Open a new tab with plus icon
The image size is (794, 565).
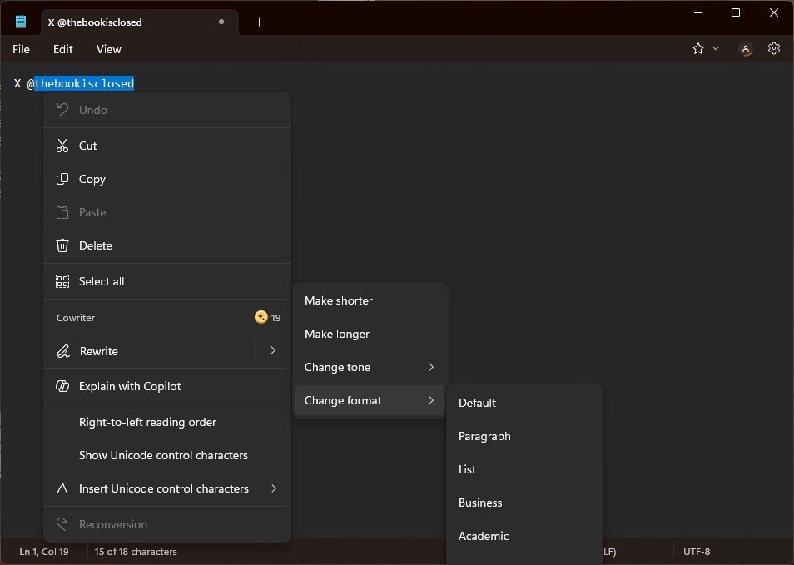(260, 22)
